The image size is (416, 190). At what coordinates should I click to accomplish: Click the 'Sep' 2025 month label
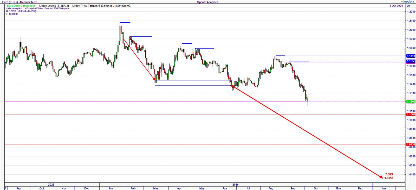click(x=19, y=188)
